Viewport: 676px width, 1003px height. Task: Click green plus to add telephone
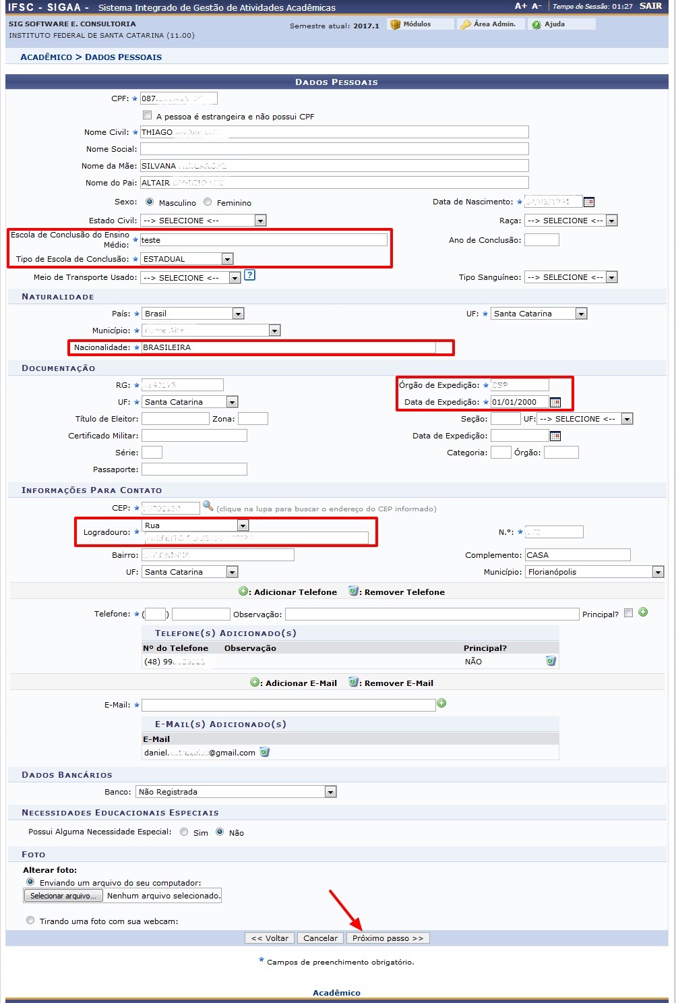pyautogui.click(x=643, y=612)
